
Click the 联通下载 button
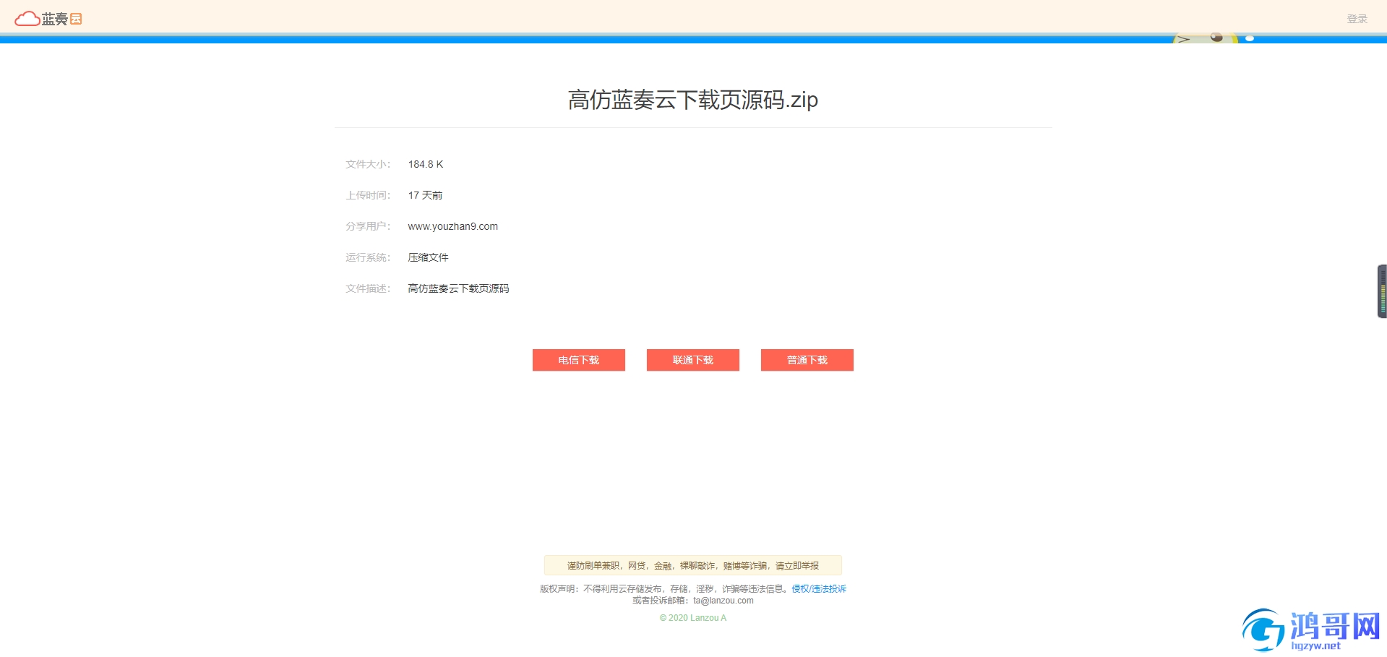(692, 360)
